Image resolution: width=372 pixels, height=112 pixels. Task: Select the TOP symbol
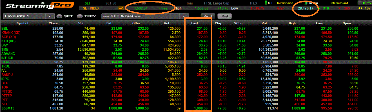pyautogui.click(x=5, y=87)
